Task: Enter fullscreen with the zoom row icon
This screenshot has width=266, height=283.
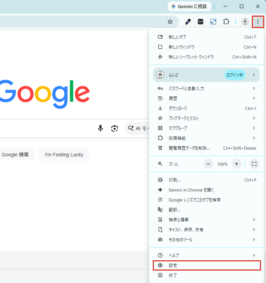Action: pyautogui.click(x=254, y=164)
